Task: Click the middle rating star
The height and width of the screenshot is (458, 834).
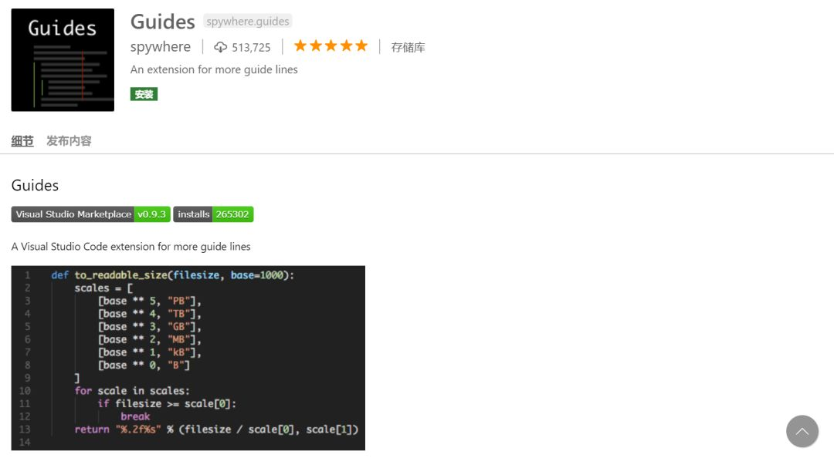Action: click(x=331, y=46)
